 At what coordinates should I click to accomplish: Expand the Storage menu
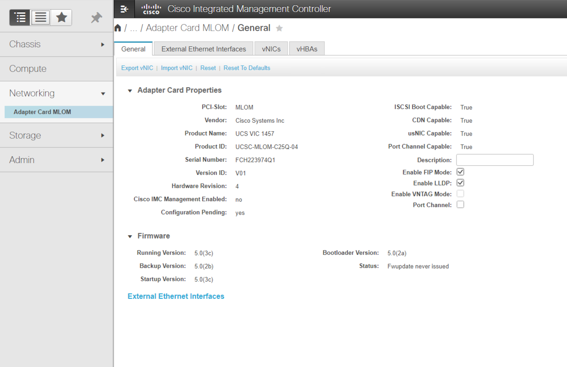pyautogui.click(x=57, y=135)
